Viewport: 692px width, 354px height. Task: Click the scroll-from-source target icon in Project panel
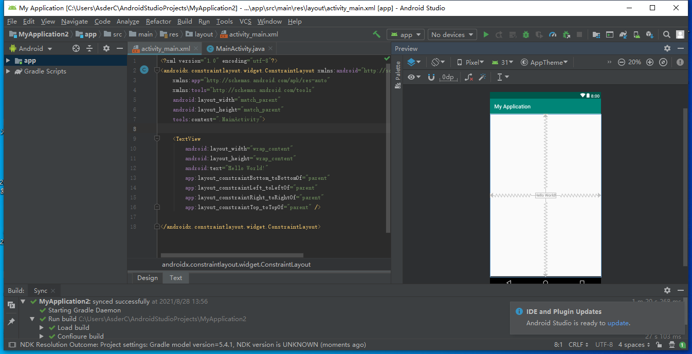(76, 48)
